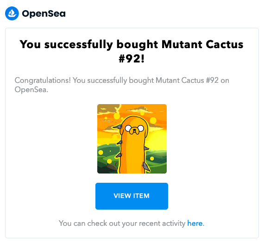Click the cactus character's white eyes
This screenshot has height=242, width=264.
[x=134, y=129]
